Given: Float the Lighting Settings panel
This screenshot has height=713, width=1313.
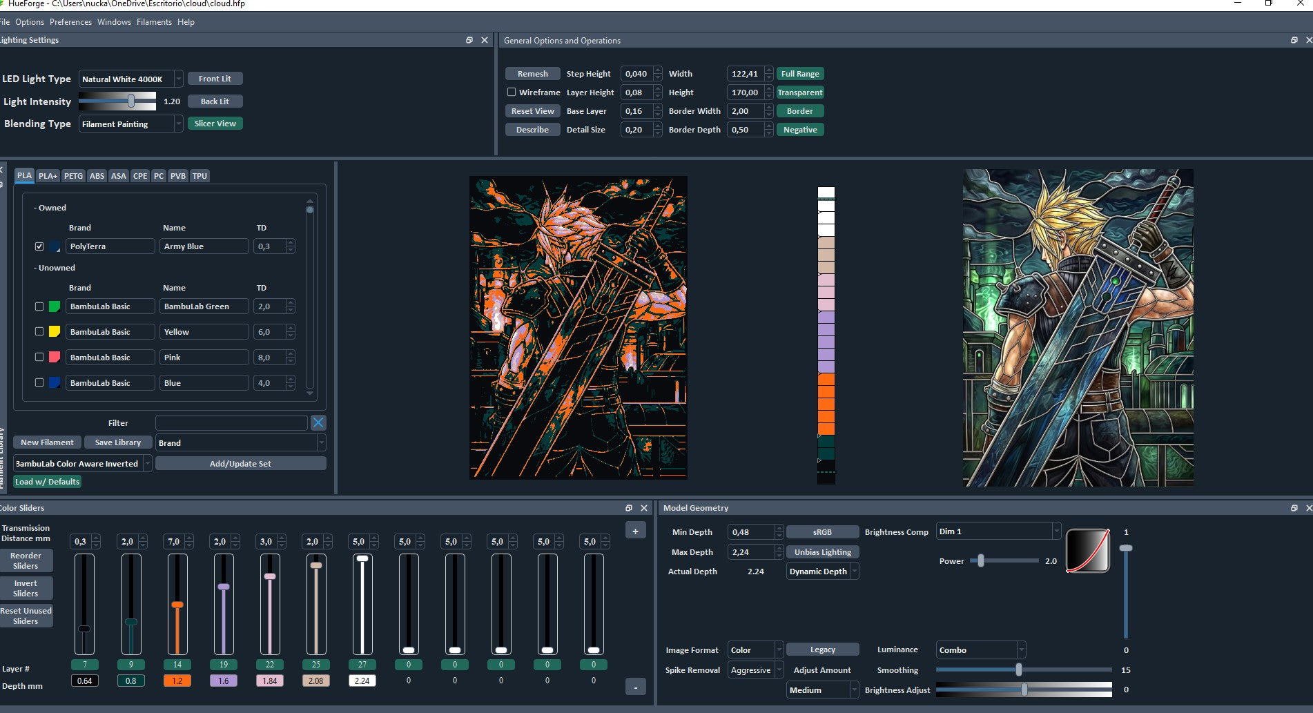Looking at the screenshot, I should (469, 40).
